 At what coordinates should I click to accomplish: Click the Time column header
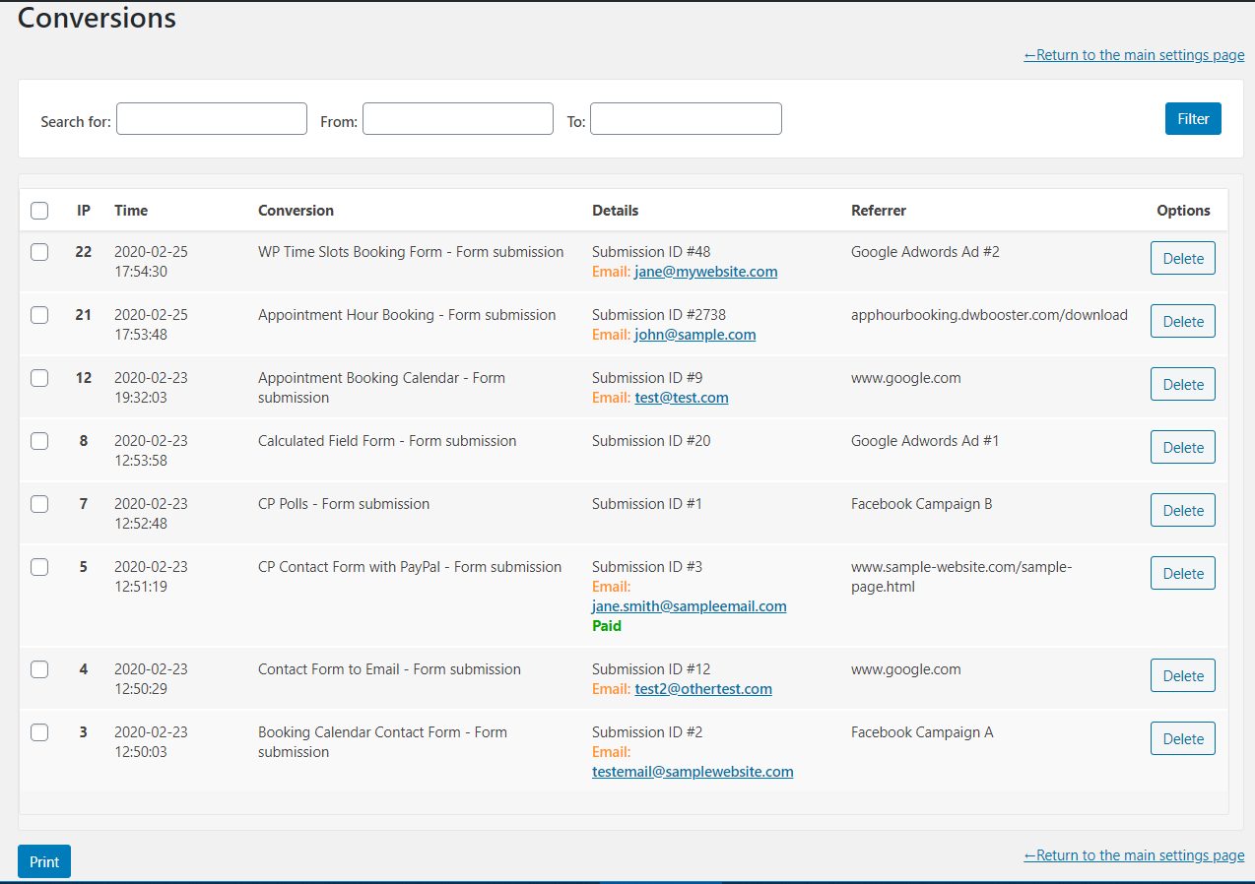pos(131,211)
